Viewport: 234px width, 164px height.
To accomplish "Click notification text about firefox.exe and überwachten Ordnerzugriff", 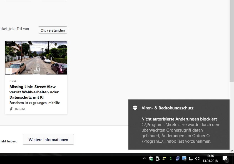I will 180,133.
